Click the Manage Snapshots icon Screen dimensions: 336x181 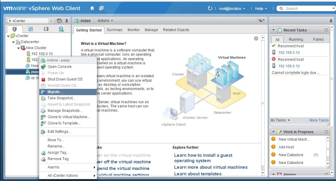(x=43, y=111)
